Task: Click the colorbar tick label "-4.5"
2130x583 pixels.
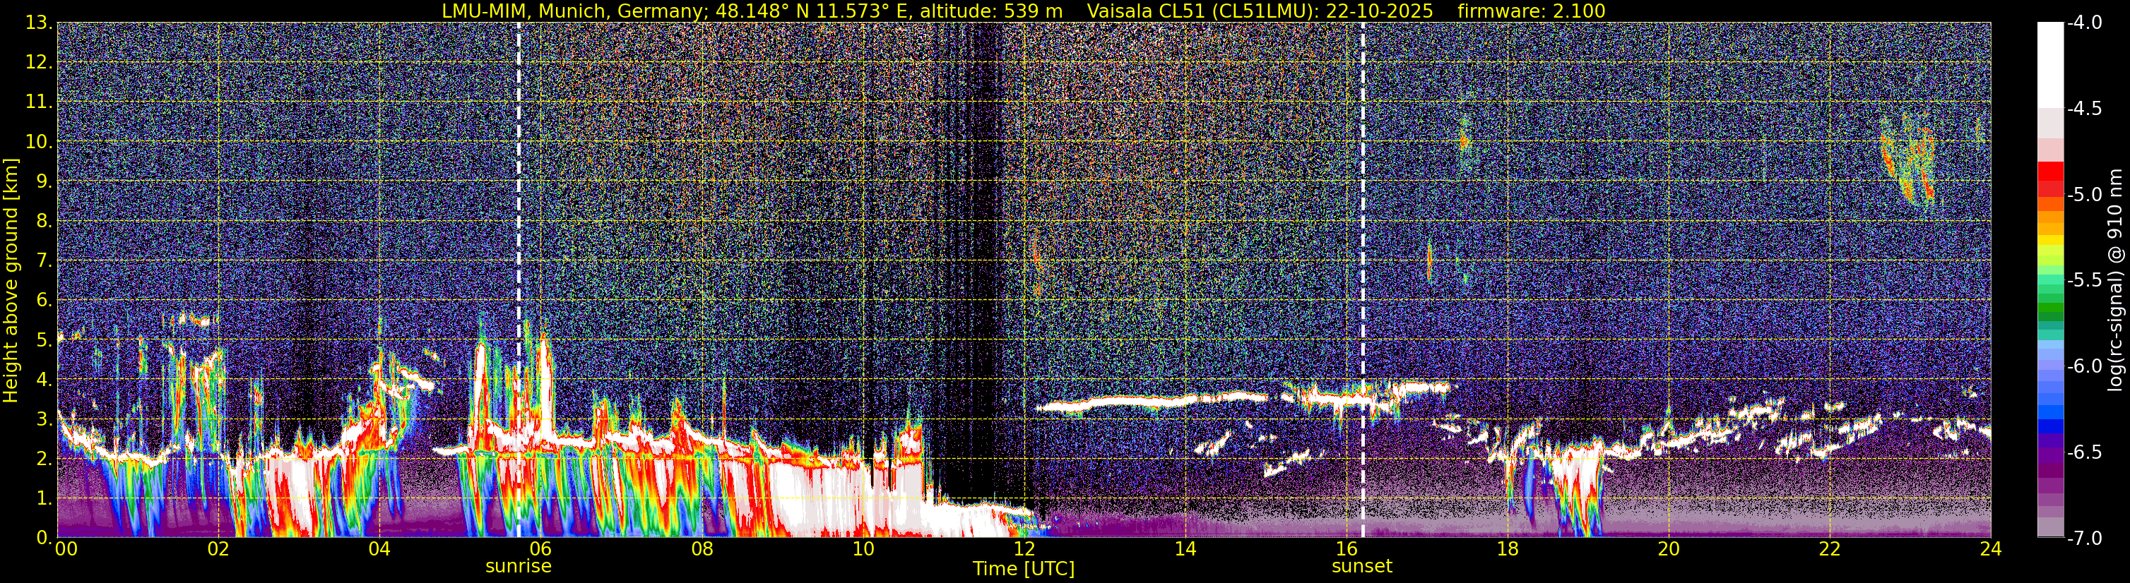Action: point(2083,109)
